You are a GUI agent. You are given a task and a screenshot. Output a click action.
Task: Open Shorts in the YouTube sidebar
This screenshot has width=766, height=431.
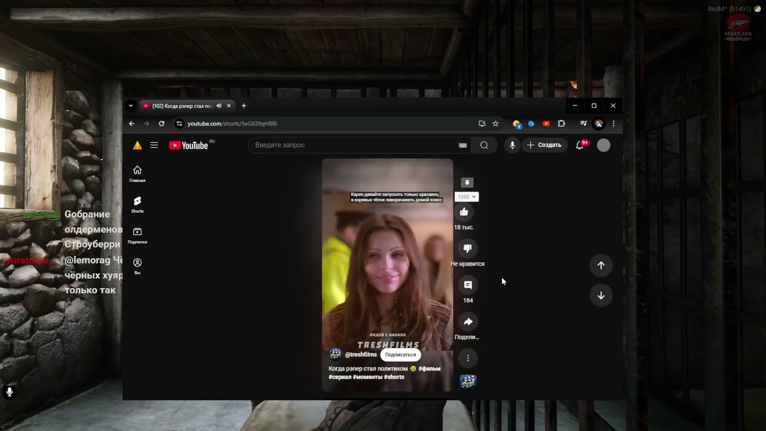tap(137, 205)
